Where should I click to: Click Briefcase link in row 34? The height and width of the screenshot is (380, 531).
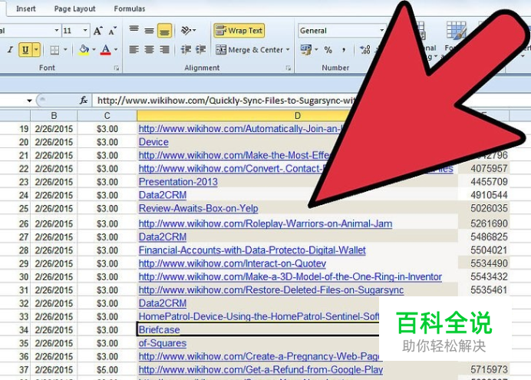pos(159,330)
